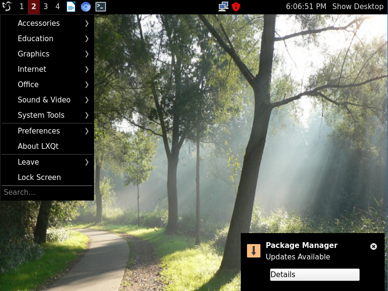Launch the document writer from the panel
Viewport: 388px width, 291px height.
pos(71,7)
